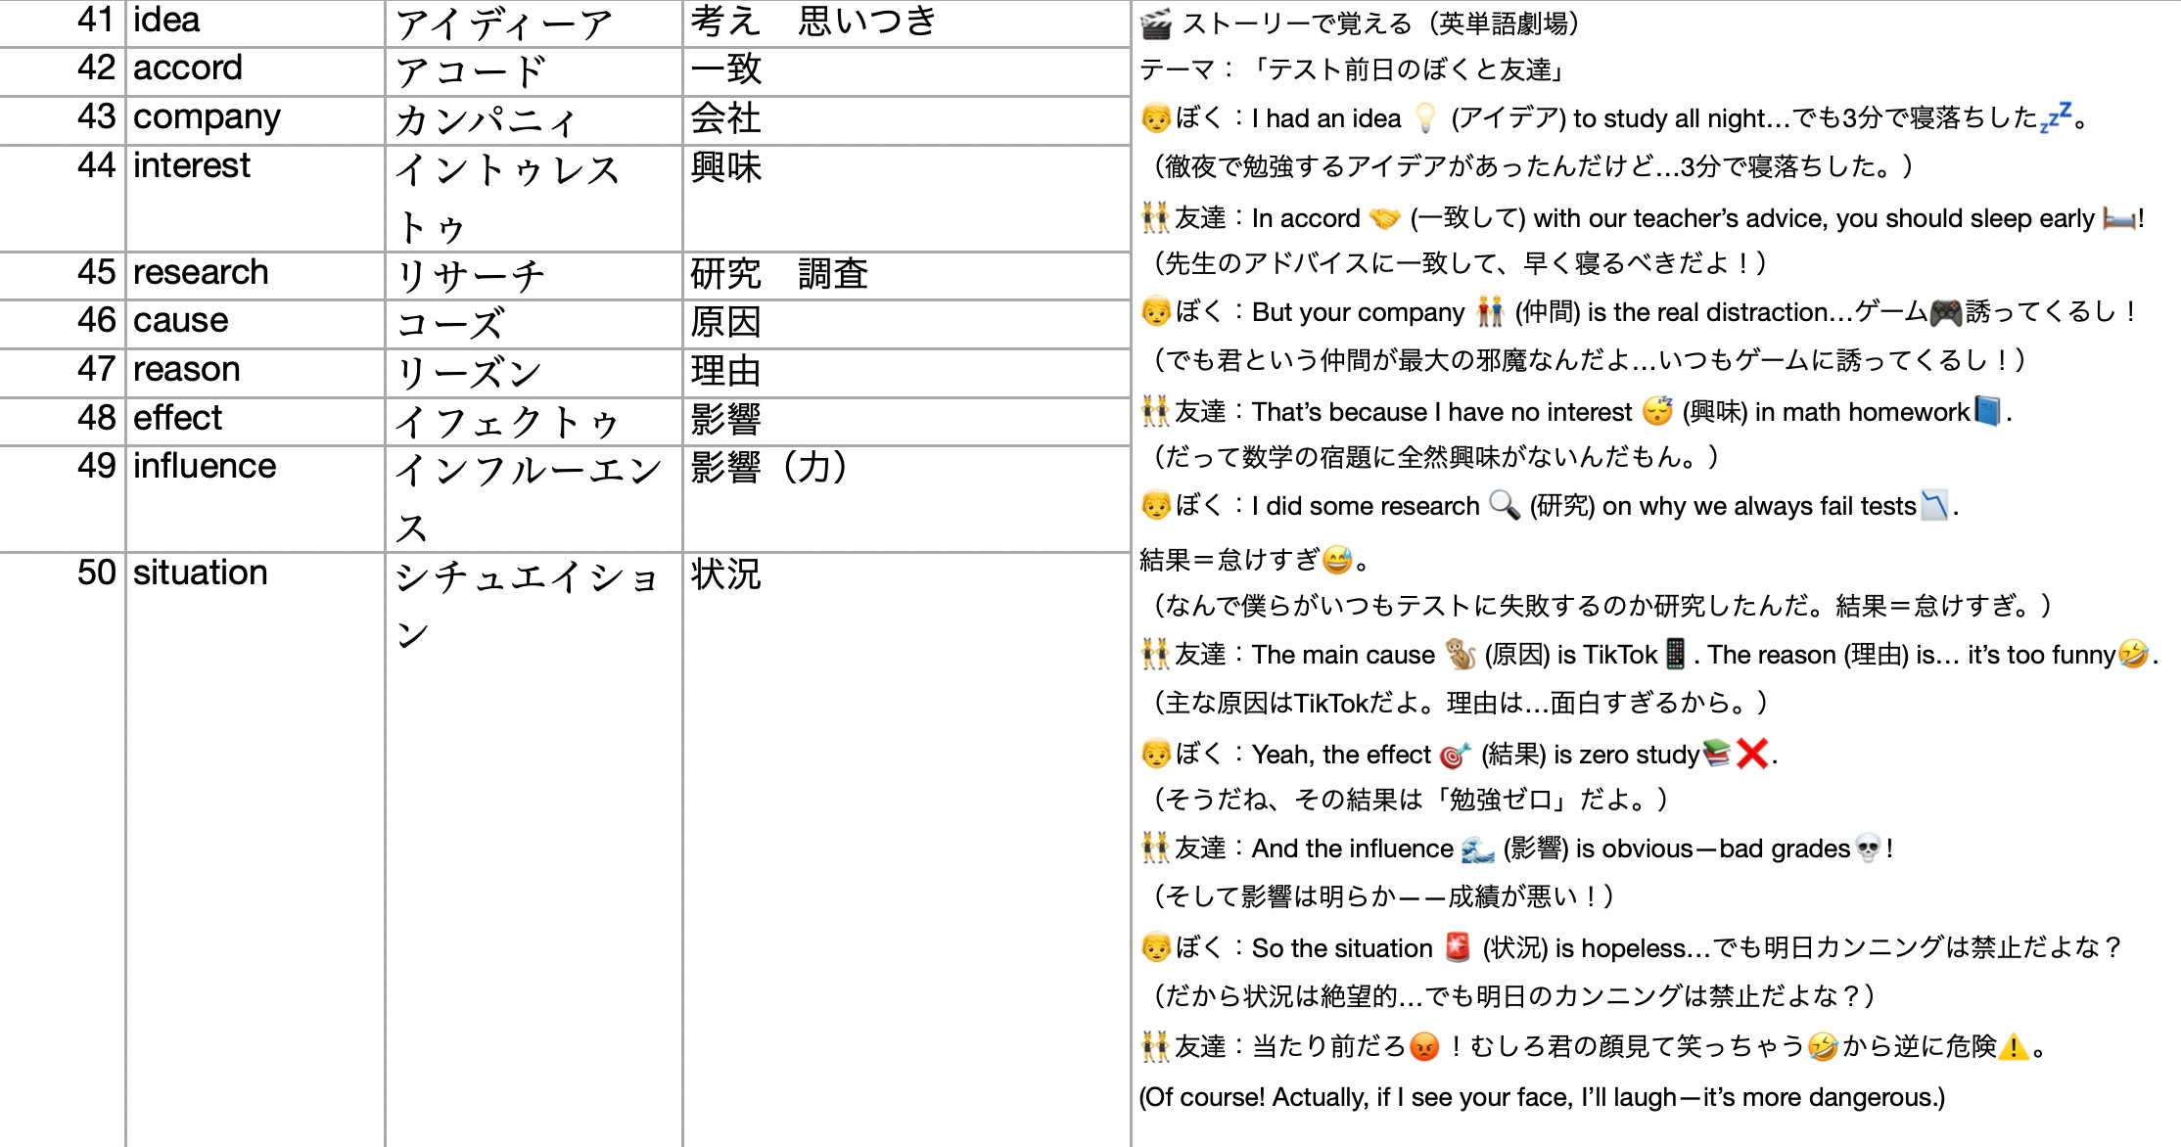Screen dimensions: 2181x1147
Task: Click the 会社 cell for company
Action: (724, 119)
